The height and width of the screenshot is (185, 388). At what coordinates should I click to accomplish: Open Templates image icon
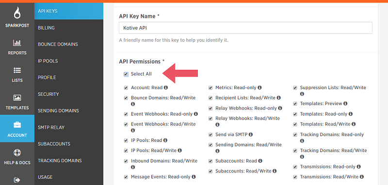pyautogui.click(x=17, y=98)
